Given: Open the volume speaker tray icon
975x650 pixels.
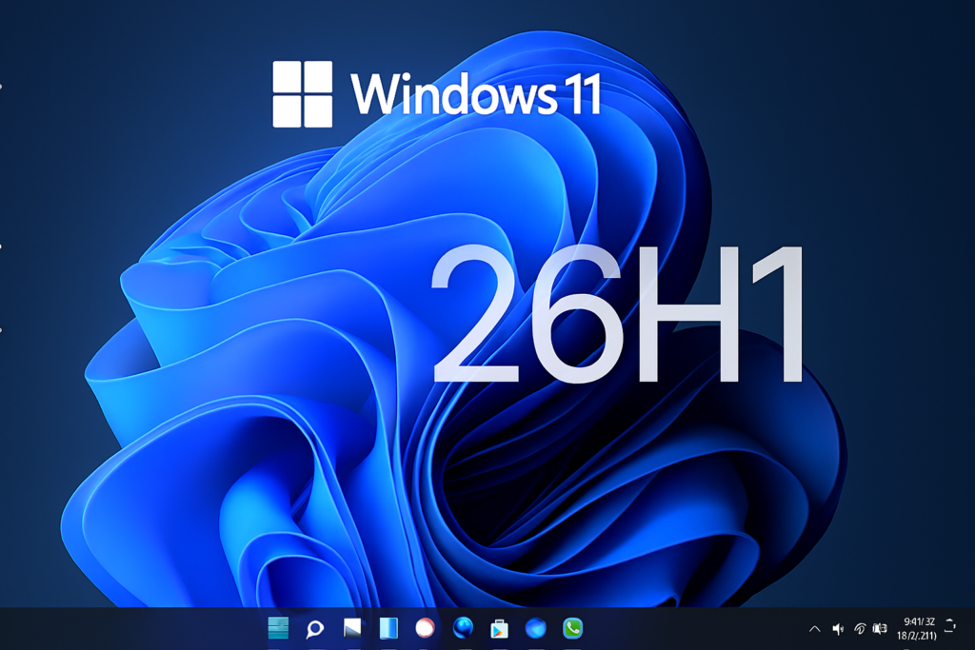Looking at the screenshot, I should [838, 629].
